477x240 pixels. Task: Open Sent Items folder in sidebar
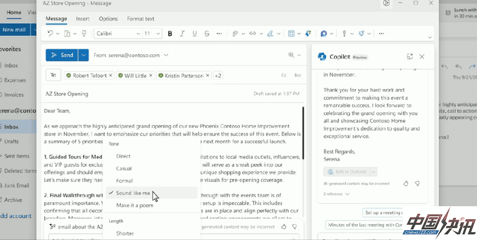17,156
